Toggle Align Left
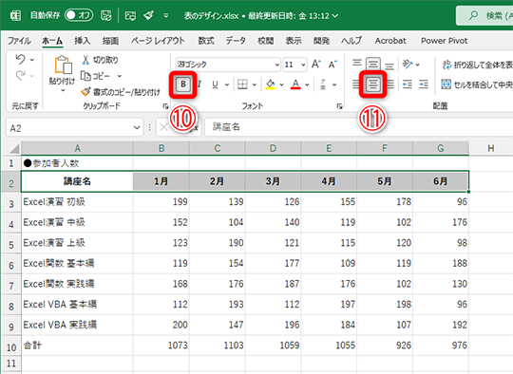 356,84
